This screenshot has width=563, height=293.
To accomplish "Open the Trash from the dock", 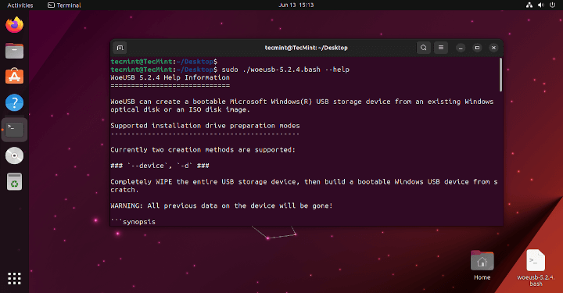I will (14, 181).
